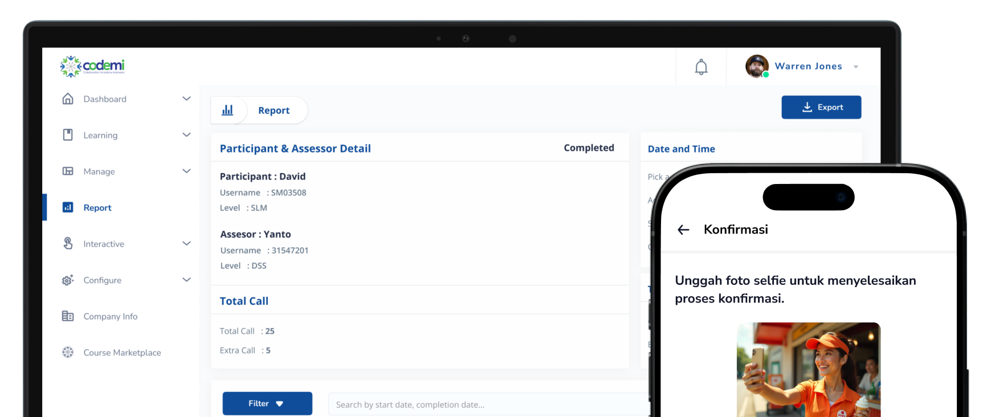This screenshot has width=987, height=417.
Task: Click the Unggah foto selfie instruction text
Action: pos(796,289)
